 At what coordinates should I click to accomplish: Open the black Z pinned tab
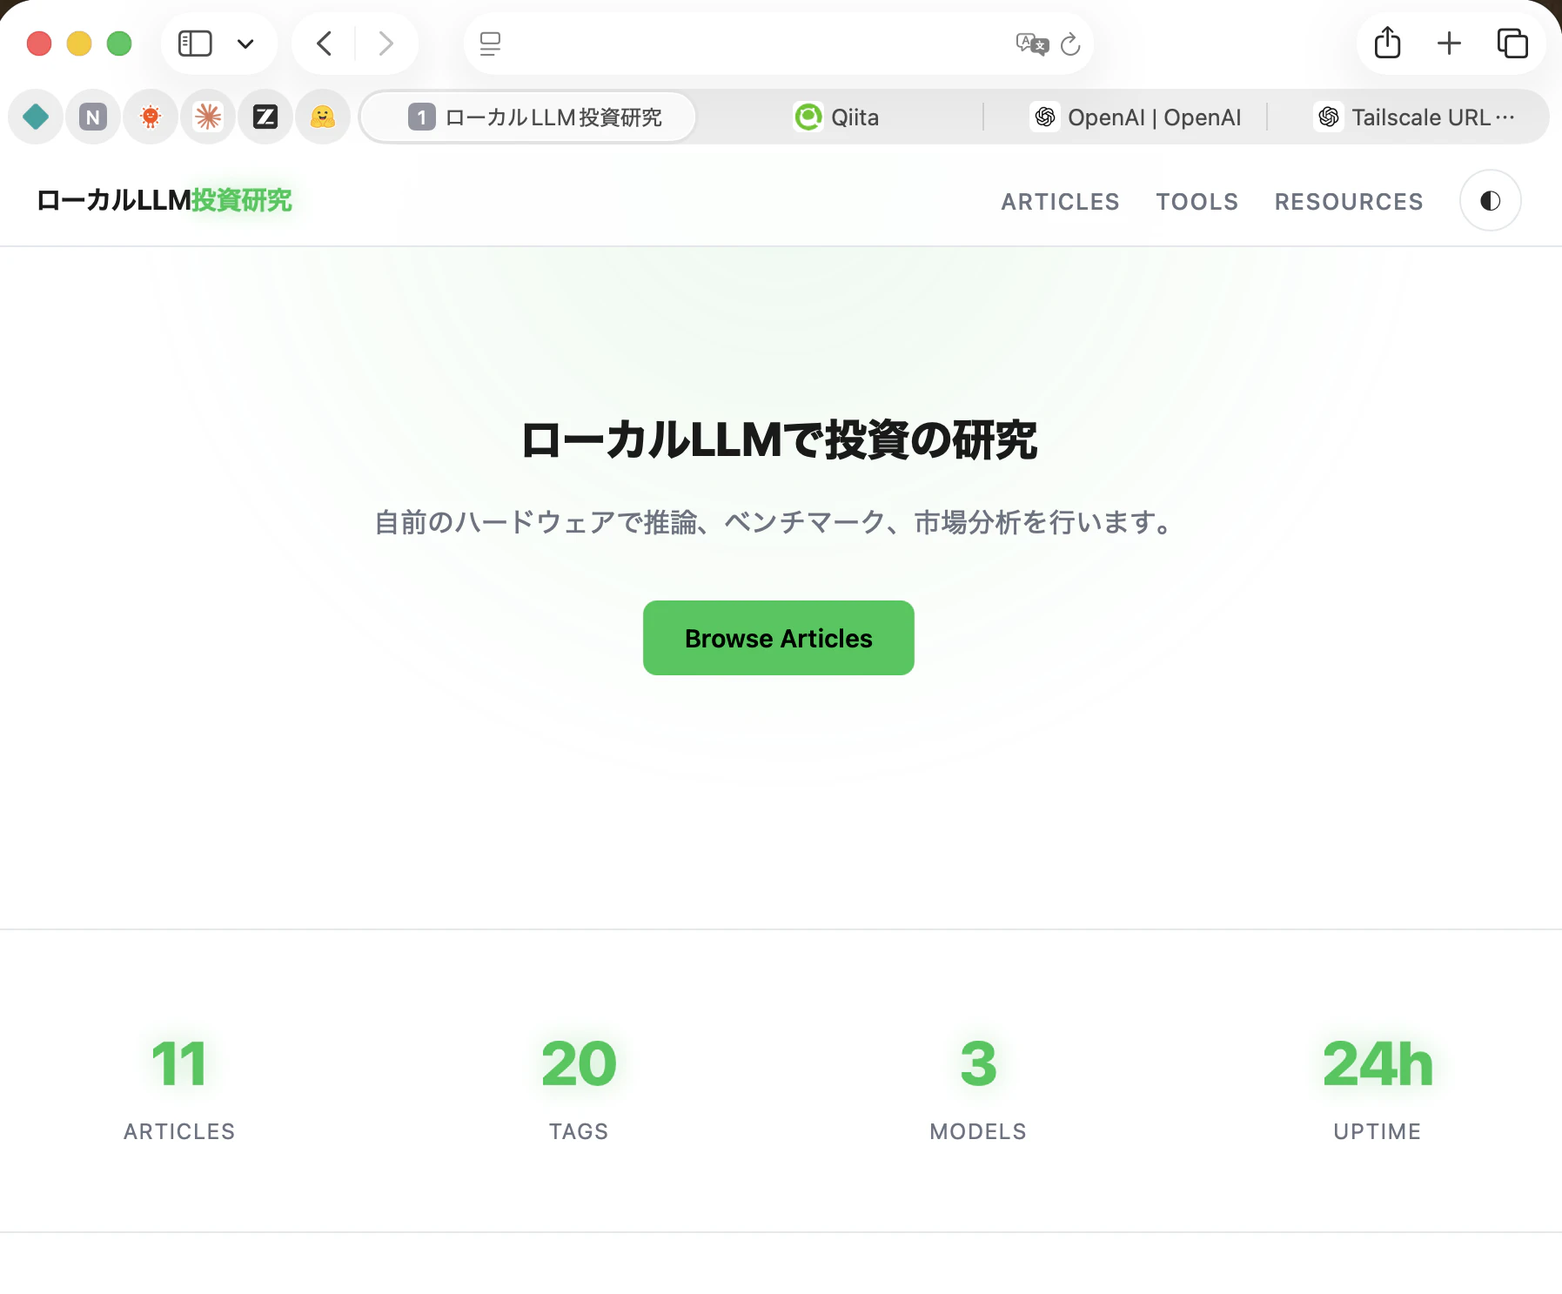coord(265,117)
